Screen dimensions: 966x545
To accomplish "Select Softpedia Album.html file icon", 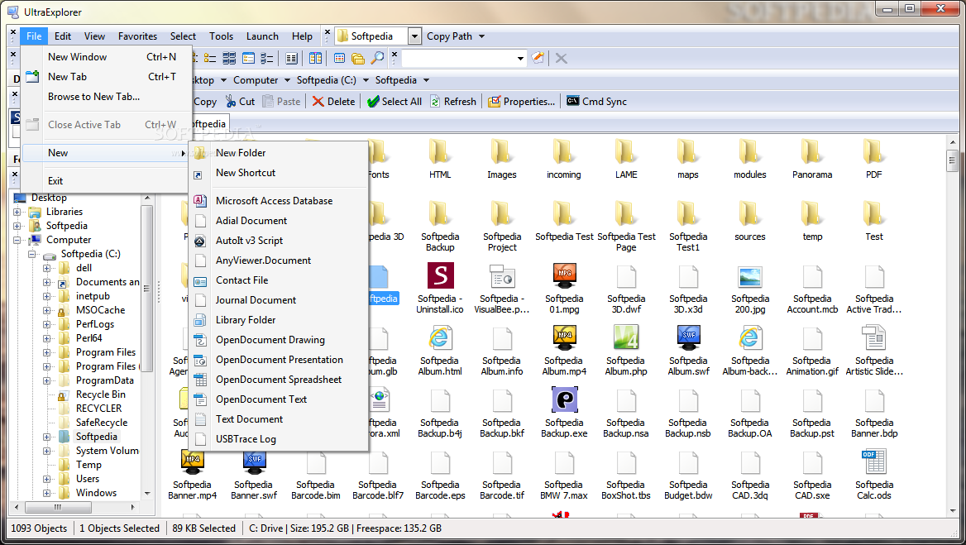I will (440, 338).
